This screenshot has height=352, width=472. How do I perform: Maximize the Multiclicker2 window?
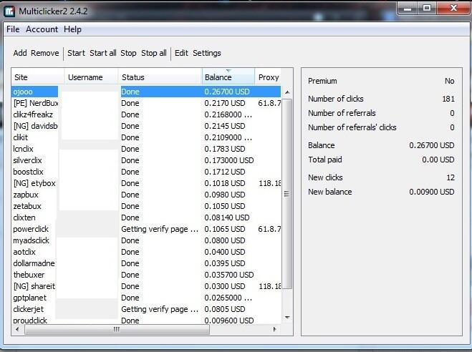[427, 9]
